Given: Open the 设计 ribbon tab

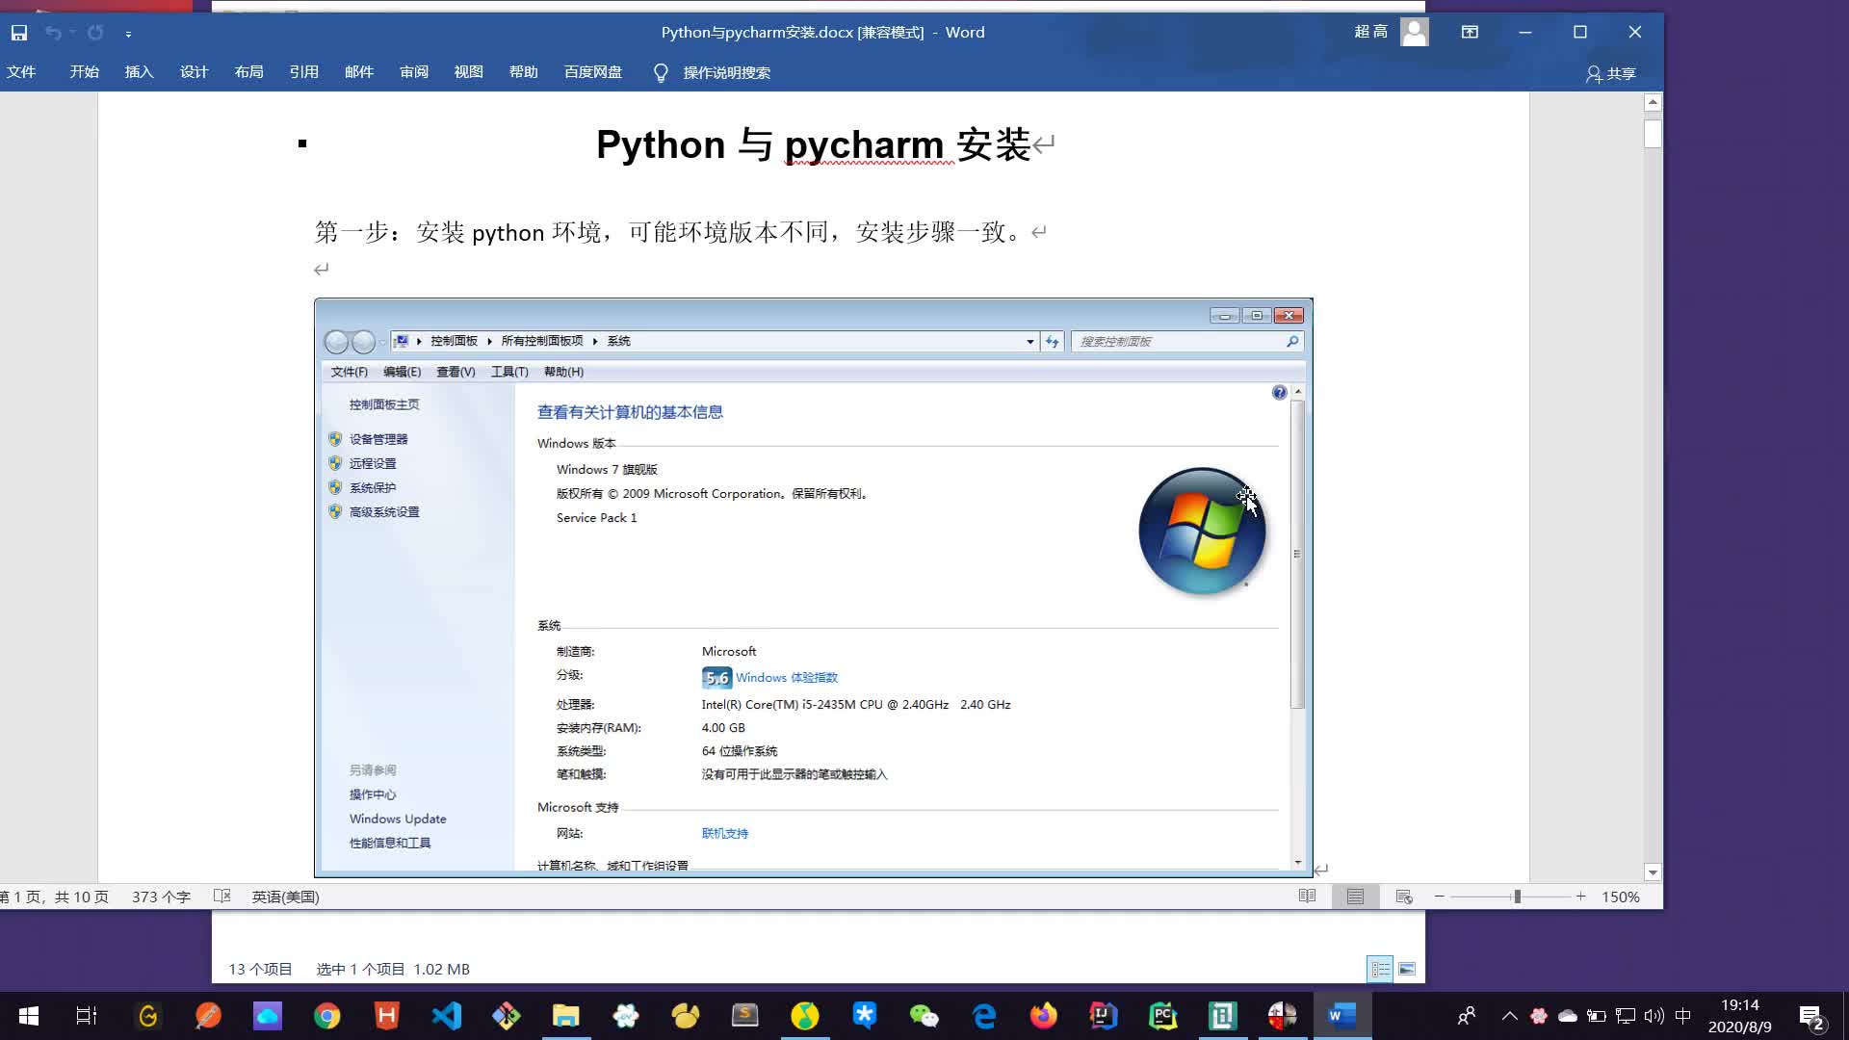Looking at the screenshot, I should coord(195,72).
